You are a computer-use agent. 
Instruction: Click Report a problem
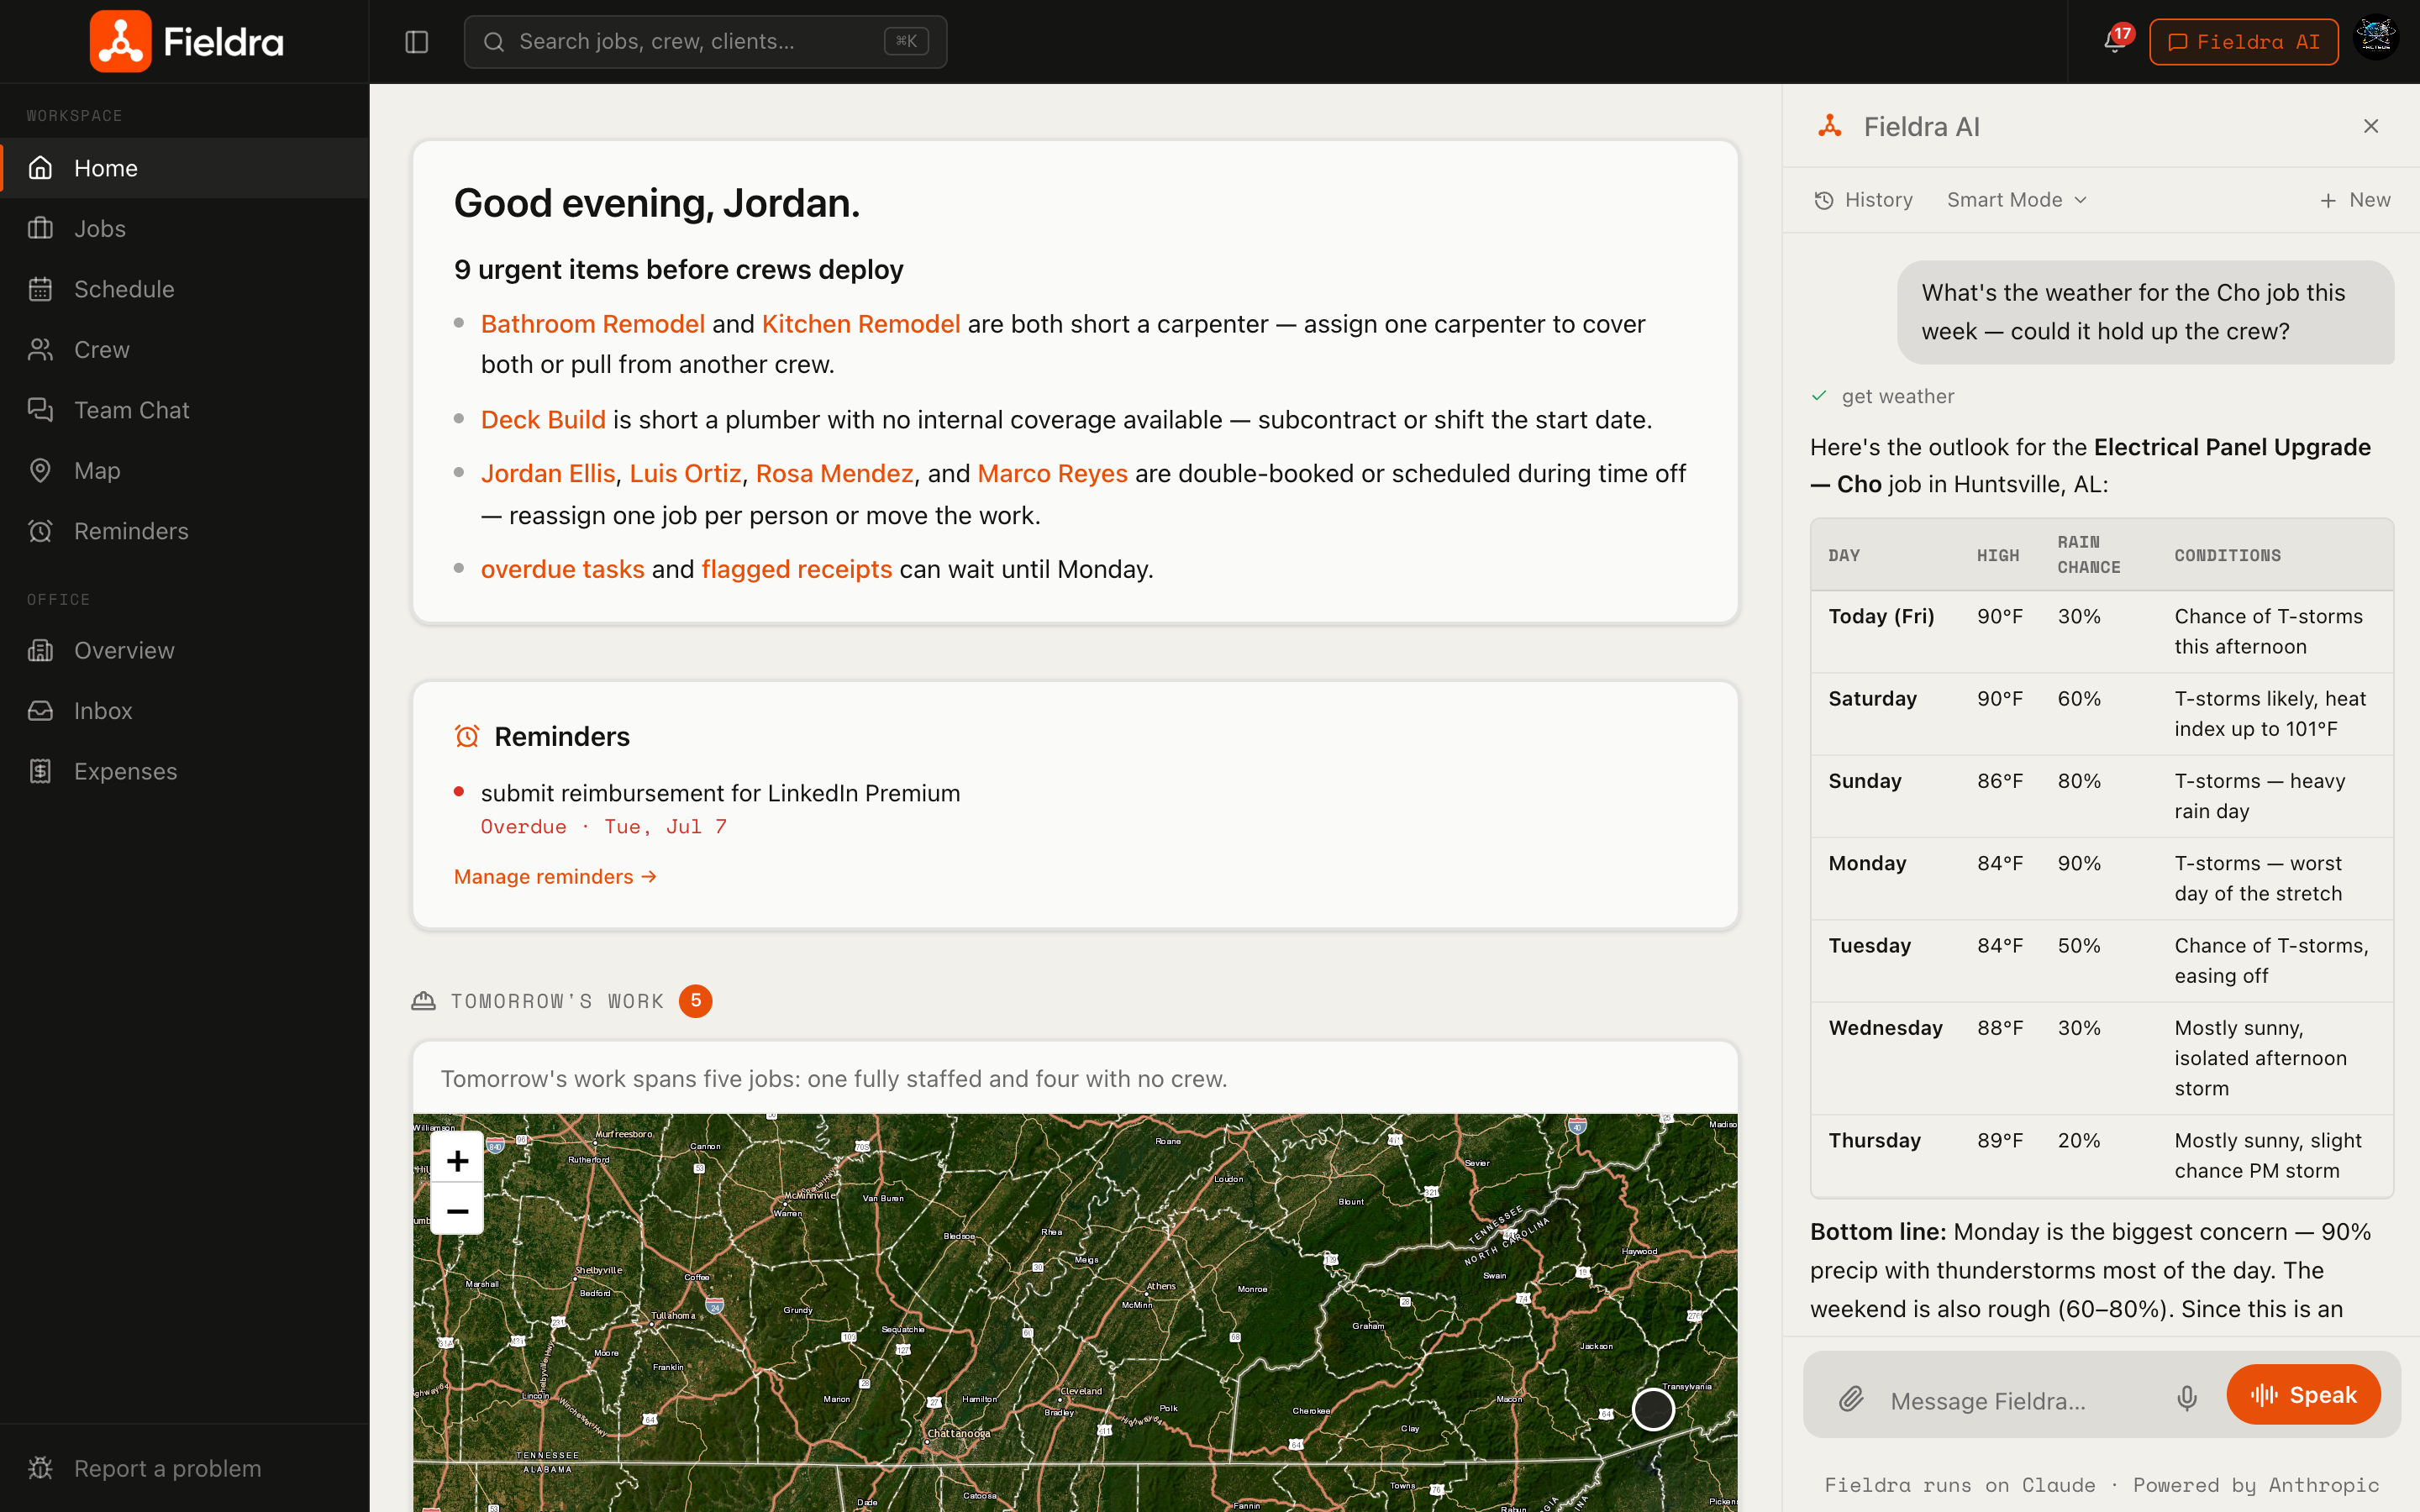tap(184, 1468)
